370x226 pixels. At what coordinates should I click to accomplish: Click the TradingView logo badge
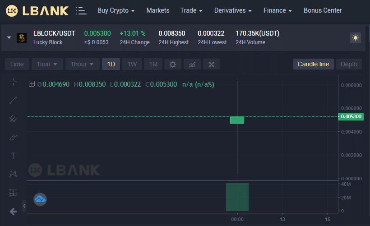[40, 199]
